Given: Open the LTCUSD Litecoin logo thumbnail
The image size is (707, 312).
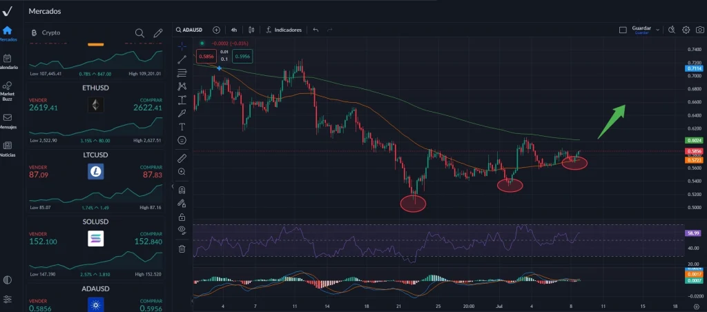Looking at the screenshot, I should pyautogui.click(x=95, y=172).
